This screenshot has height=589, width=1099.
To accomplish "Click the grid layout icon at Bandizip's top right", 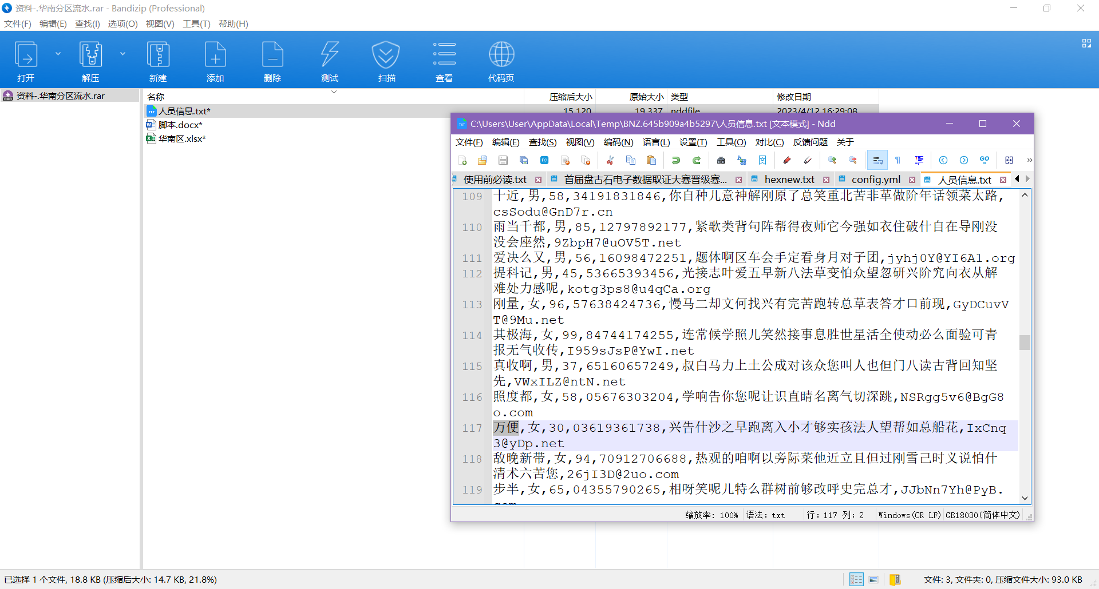I will [x=1086, y=43].
